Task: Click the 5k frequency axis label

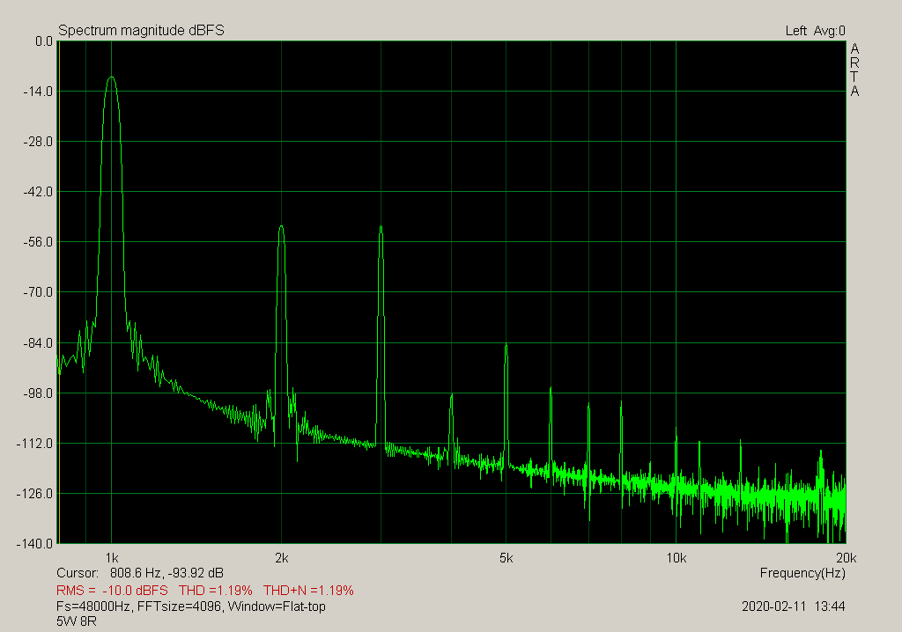Action: (506, 558)
